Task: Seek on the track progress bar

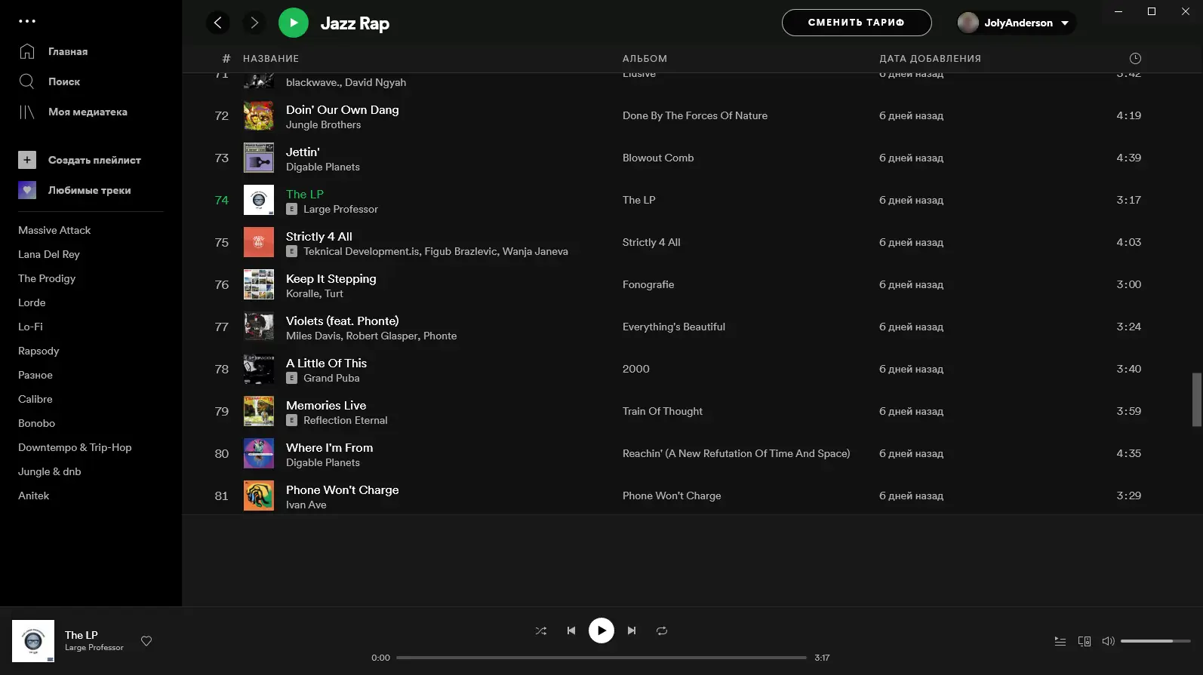Action: click(x=601, y=658)
